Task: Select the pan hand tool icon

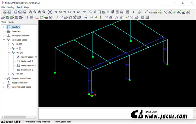Action: tap(50, 12)
